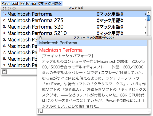Screen dimensions: 153x116
Task: Select candidate number 7 in list
Action: [x=19, y=52]
